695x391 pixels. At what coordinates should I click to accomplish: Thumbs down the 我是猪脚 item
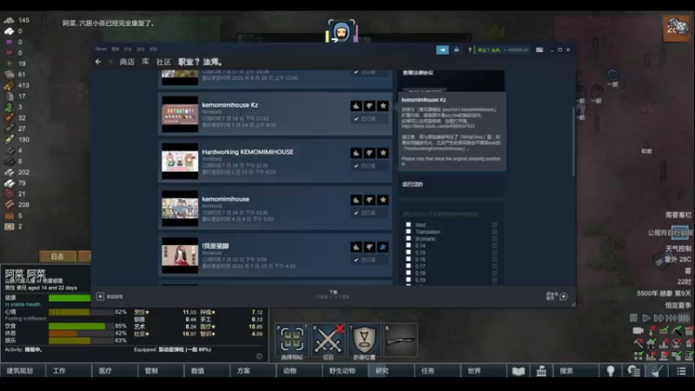[369, 247]
